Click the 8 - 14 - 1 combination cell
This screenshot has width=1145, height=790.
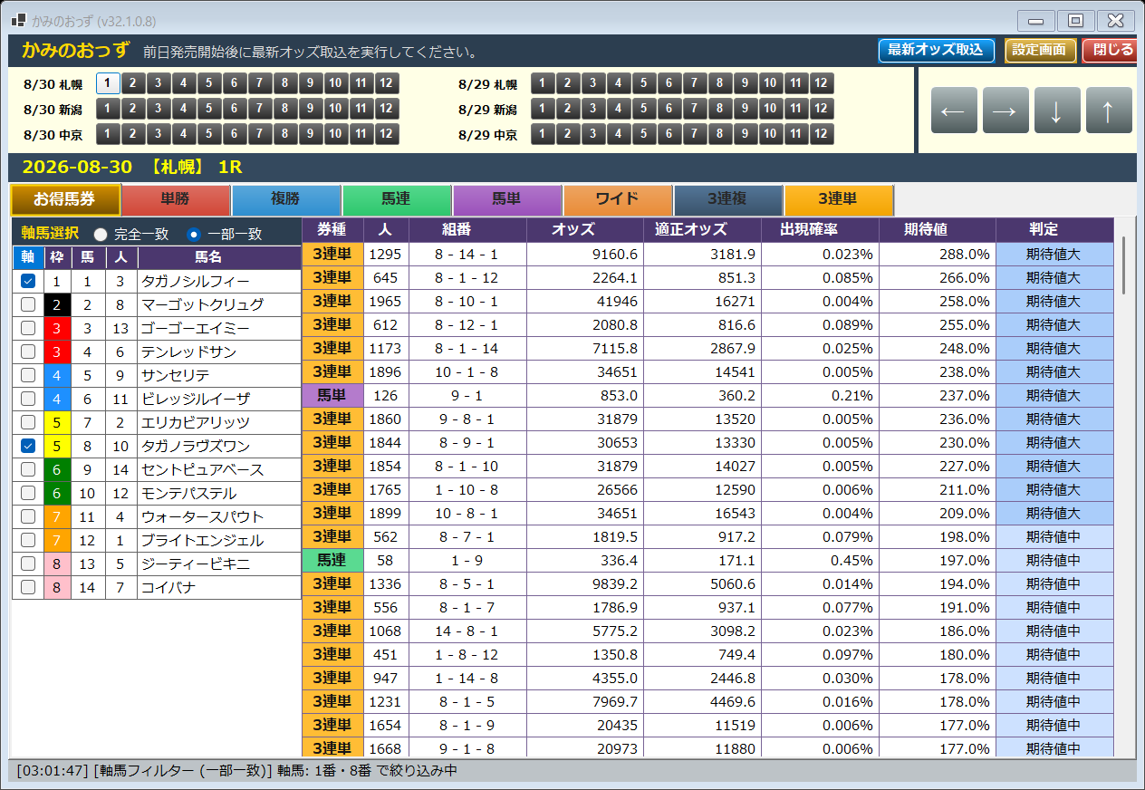point(467,255)
